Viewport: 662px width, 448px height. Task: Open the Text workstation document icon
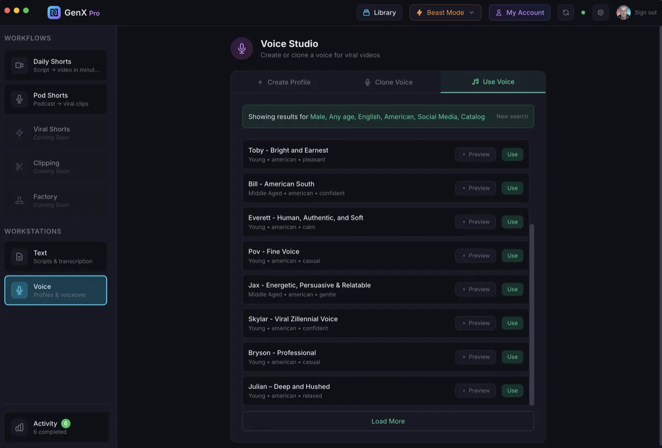[19, 256]
